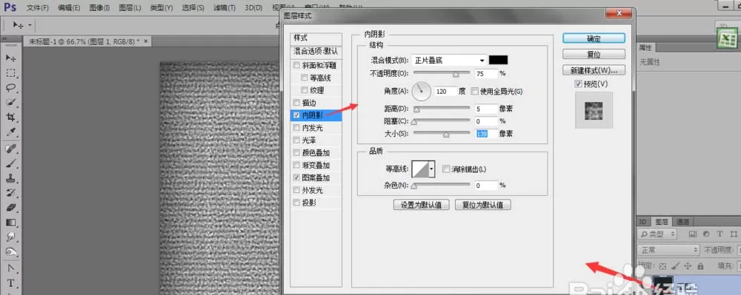
Task: Open the 图层(L) menu
Action: (x=130, y=8)
